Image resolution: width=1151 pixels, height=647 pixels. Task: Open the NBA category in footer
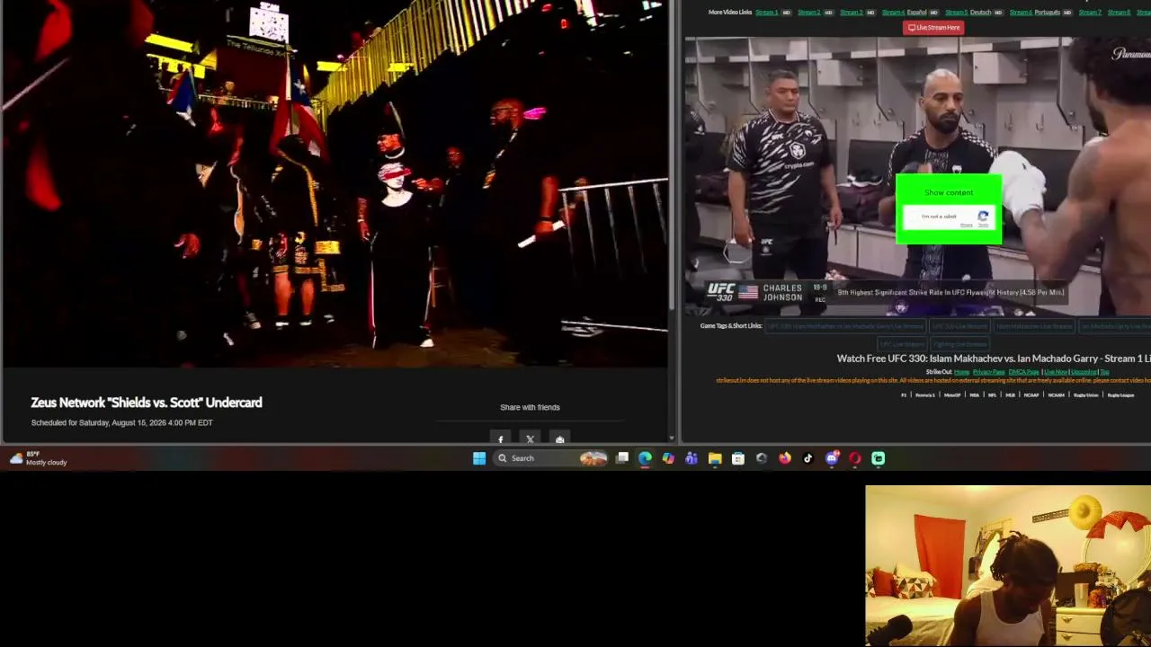(975, 395)
